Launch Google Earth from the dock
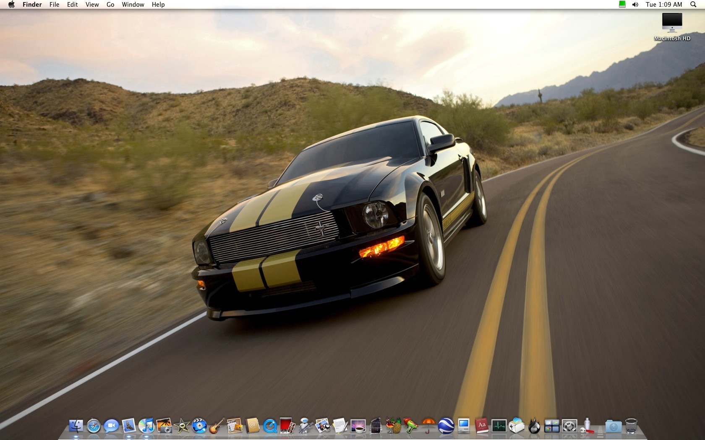 coord(446,426)
